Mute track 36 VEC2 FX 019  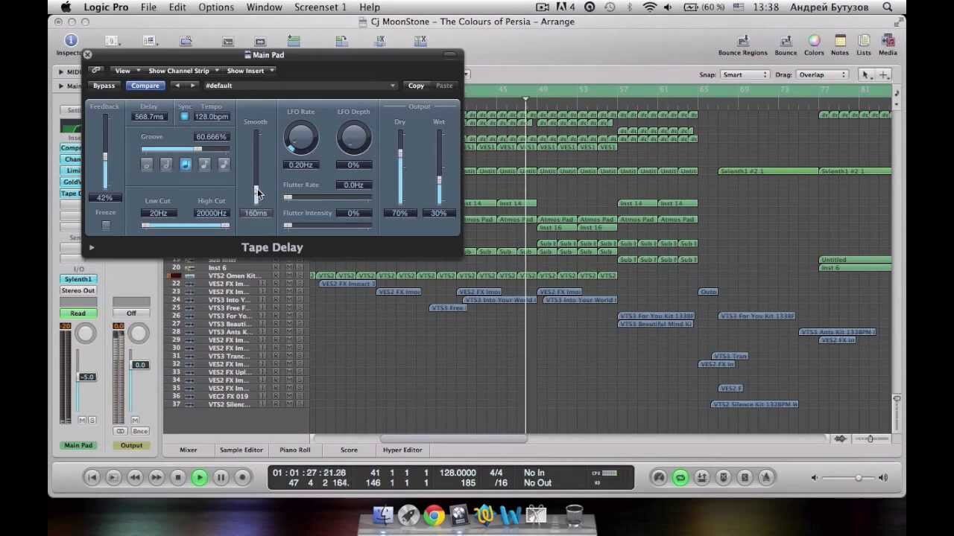point(288,396)
